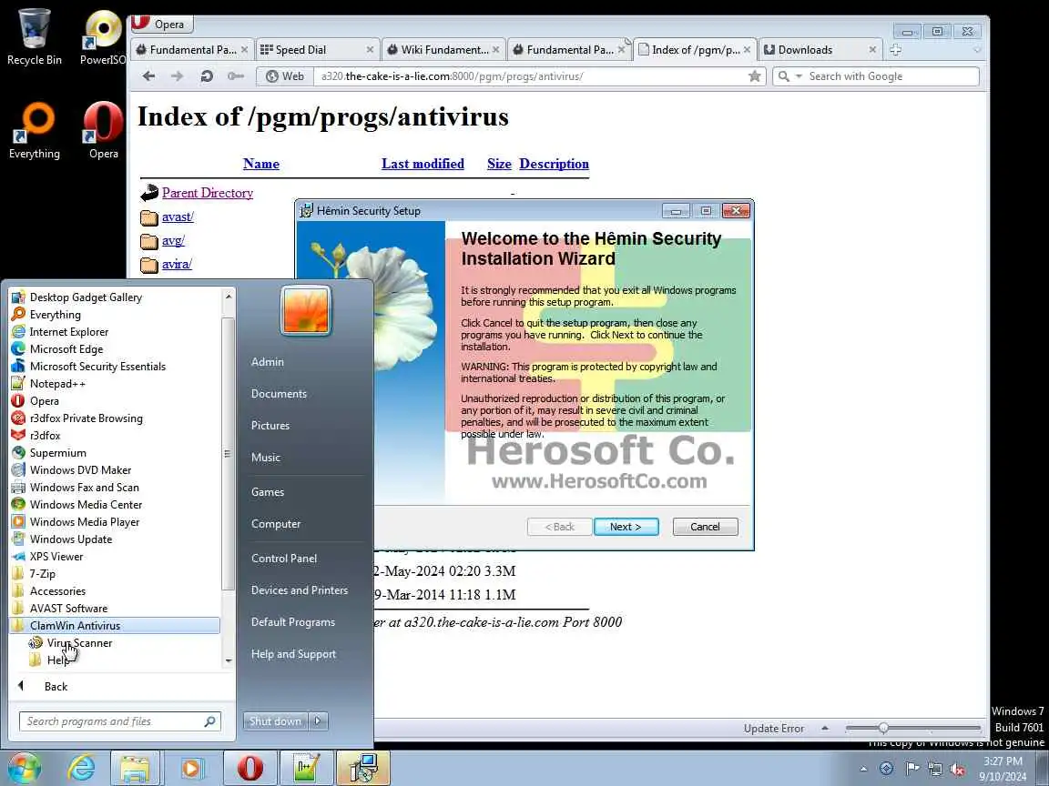Select the first Fundamental Pa... tab
The image size is (1049, 786).
coord(191,49)
